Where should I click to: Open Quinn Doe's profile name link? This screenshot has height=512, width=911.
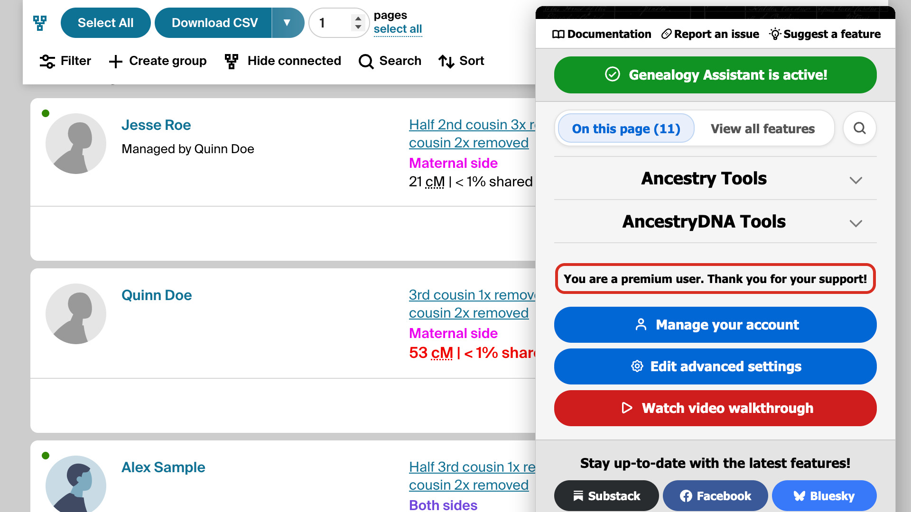tap(157, 295)
